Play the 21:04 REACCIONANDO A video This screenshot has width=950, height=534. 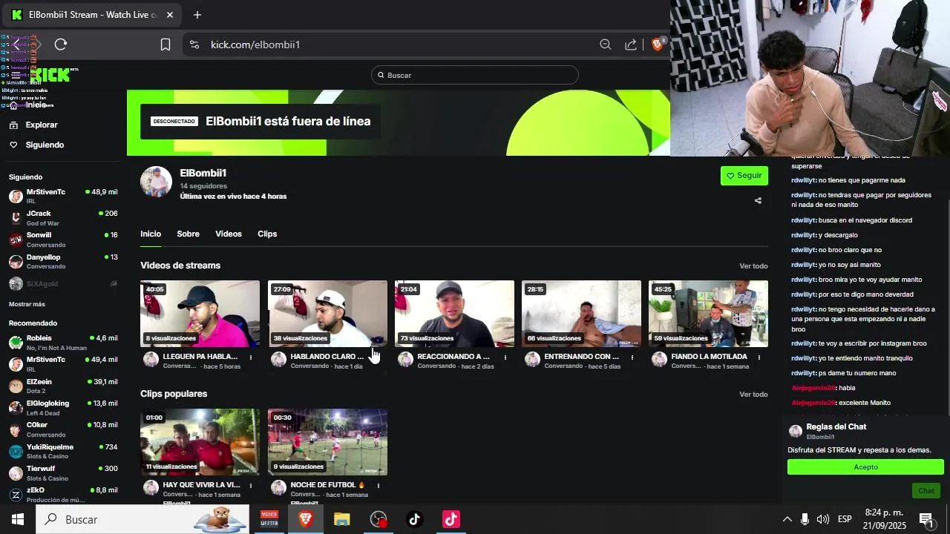coord(454,314)
